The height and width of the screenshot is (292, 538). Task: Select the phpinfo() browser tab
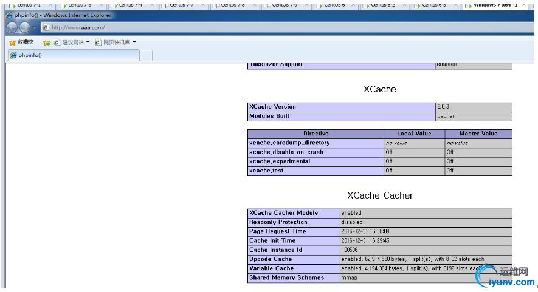pyautogui.click(x=74, y=55)
